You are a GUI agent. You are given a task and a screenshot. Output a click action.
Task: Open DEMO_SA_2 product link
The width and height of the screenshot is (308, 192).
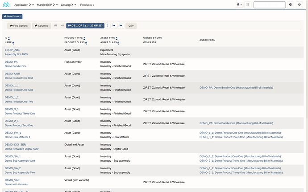coord(13,168)
